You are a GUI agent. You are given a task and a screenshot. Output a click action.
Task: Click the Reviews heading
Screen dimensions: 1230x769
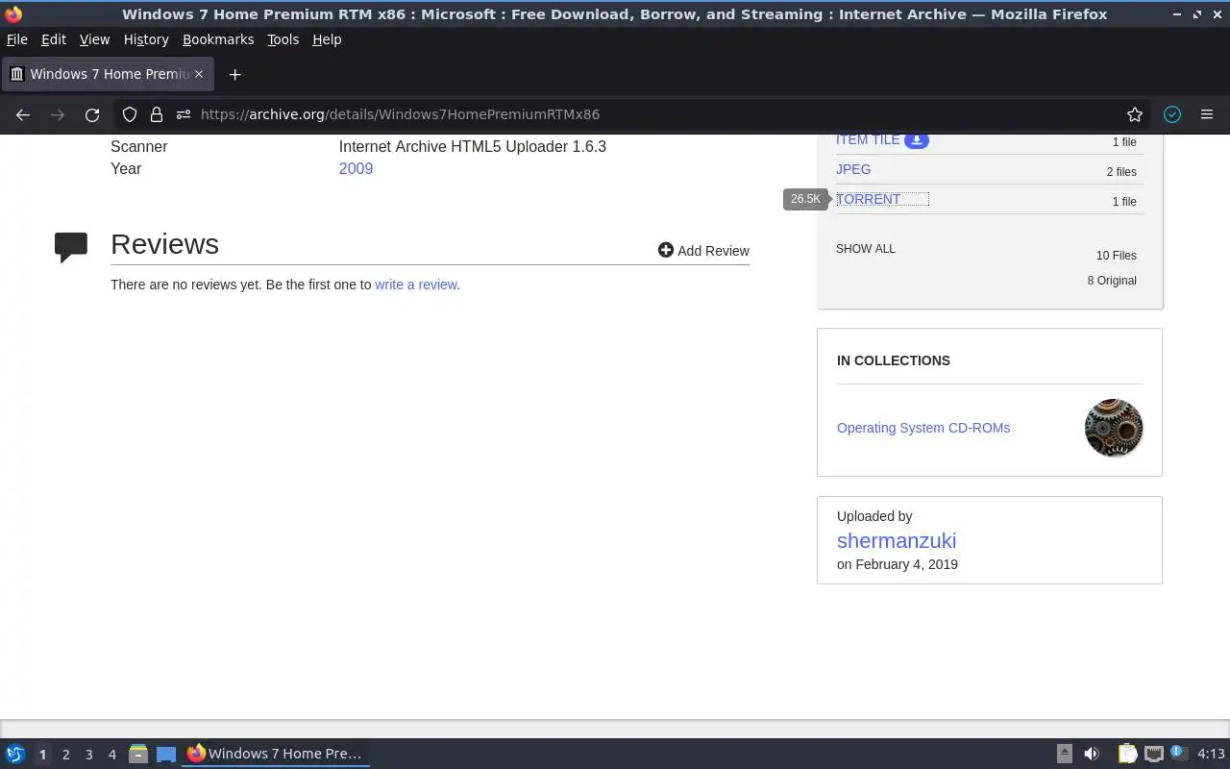click(x=164, y=244)
